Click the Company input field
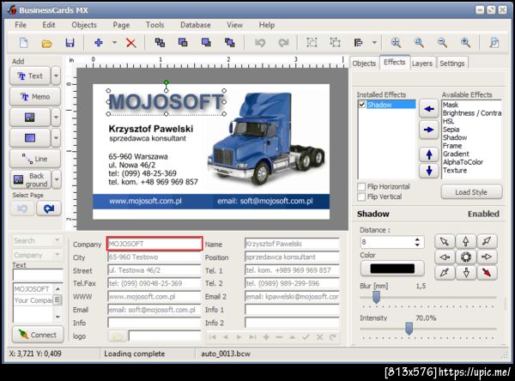 pos(154,244)
